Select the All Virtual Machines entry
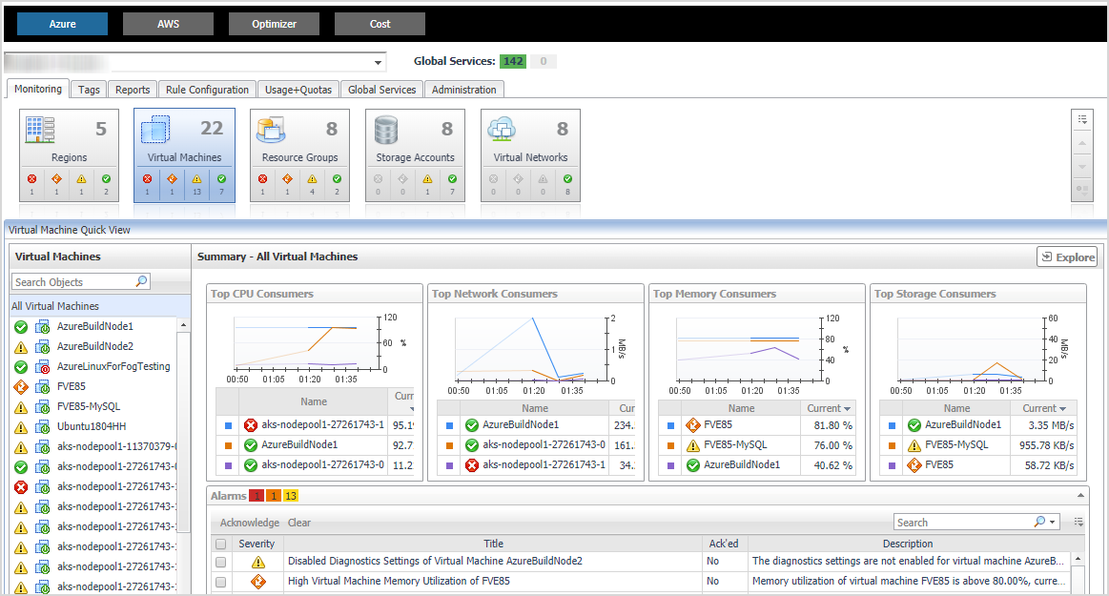The height and width of the screenshot is (596, 1109). pyautogui.click(x=100, y=306)
